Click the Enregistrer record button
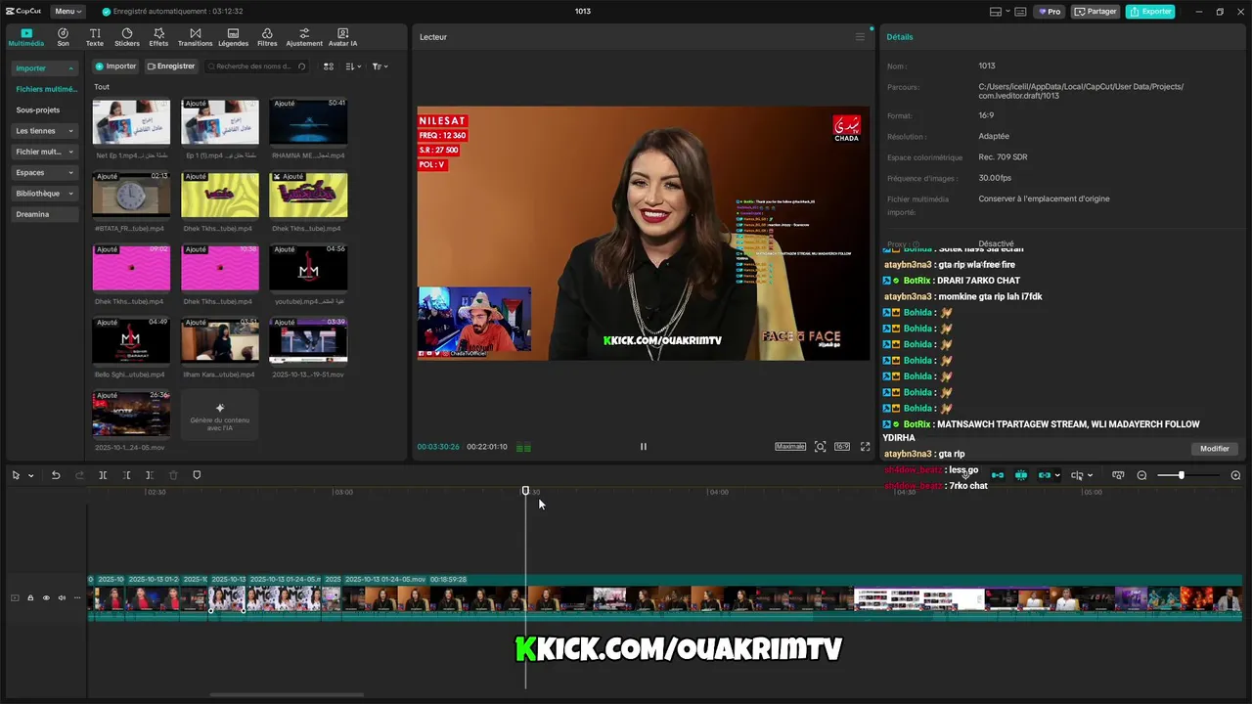Screen dimensions: 1252x704 tap(171, 66)
